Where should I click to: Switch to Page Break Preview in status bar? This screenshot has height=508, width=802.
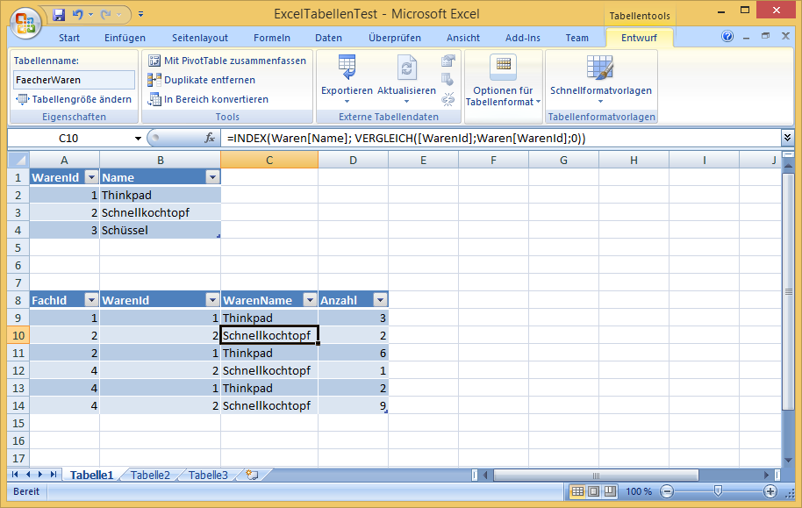point(610,491)
